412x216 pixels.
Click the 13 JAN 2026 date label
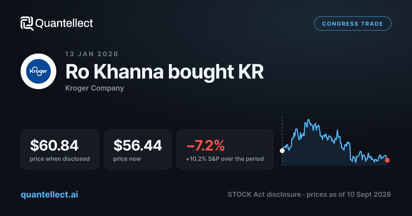(92, 54)
